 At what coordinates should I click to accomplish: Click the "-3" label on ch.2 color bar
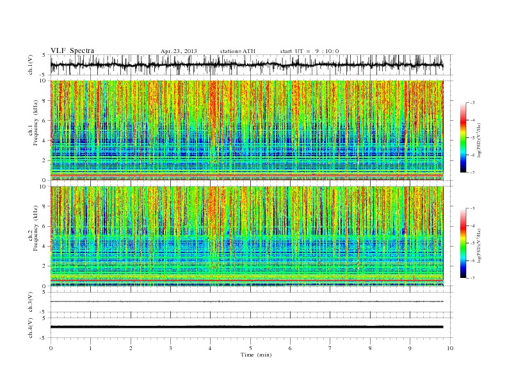pos(472,208)
